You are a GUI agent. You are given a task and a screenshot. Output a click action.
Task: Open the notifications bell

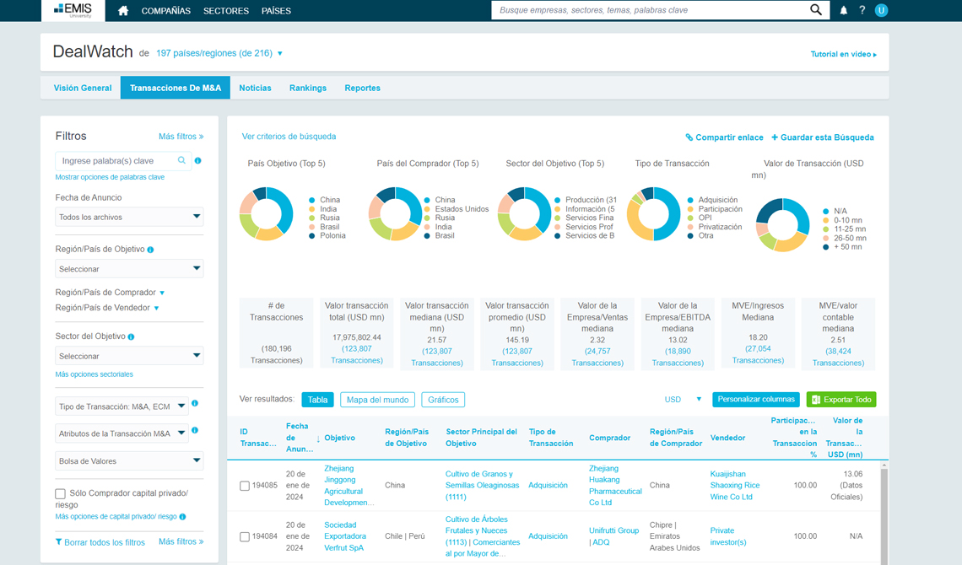coord(844,10)
